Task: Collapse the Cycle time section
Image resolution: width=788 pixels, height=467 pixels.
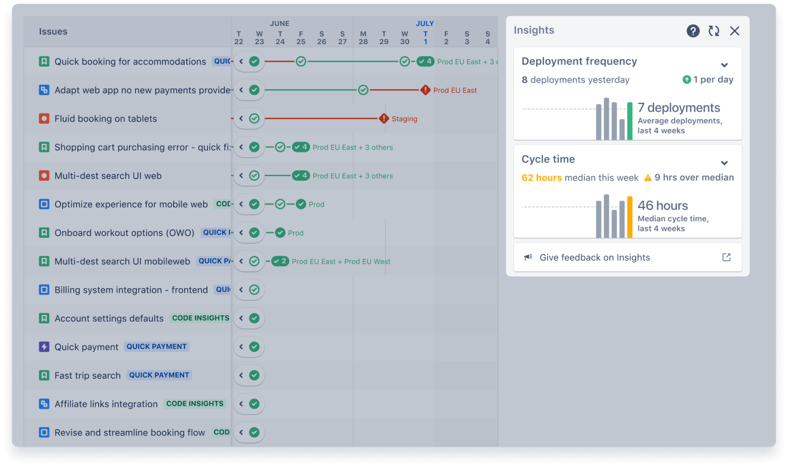Action: click(724, 163)
